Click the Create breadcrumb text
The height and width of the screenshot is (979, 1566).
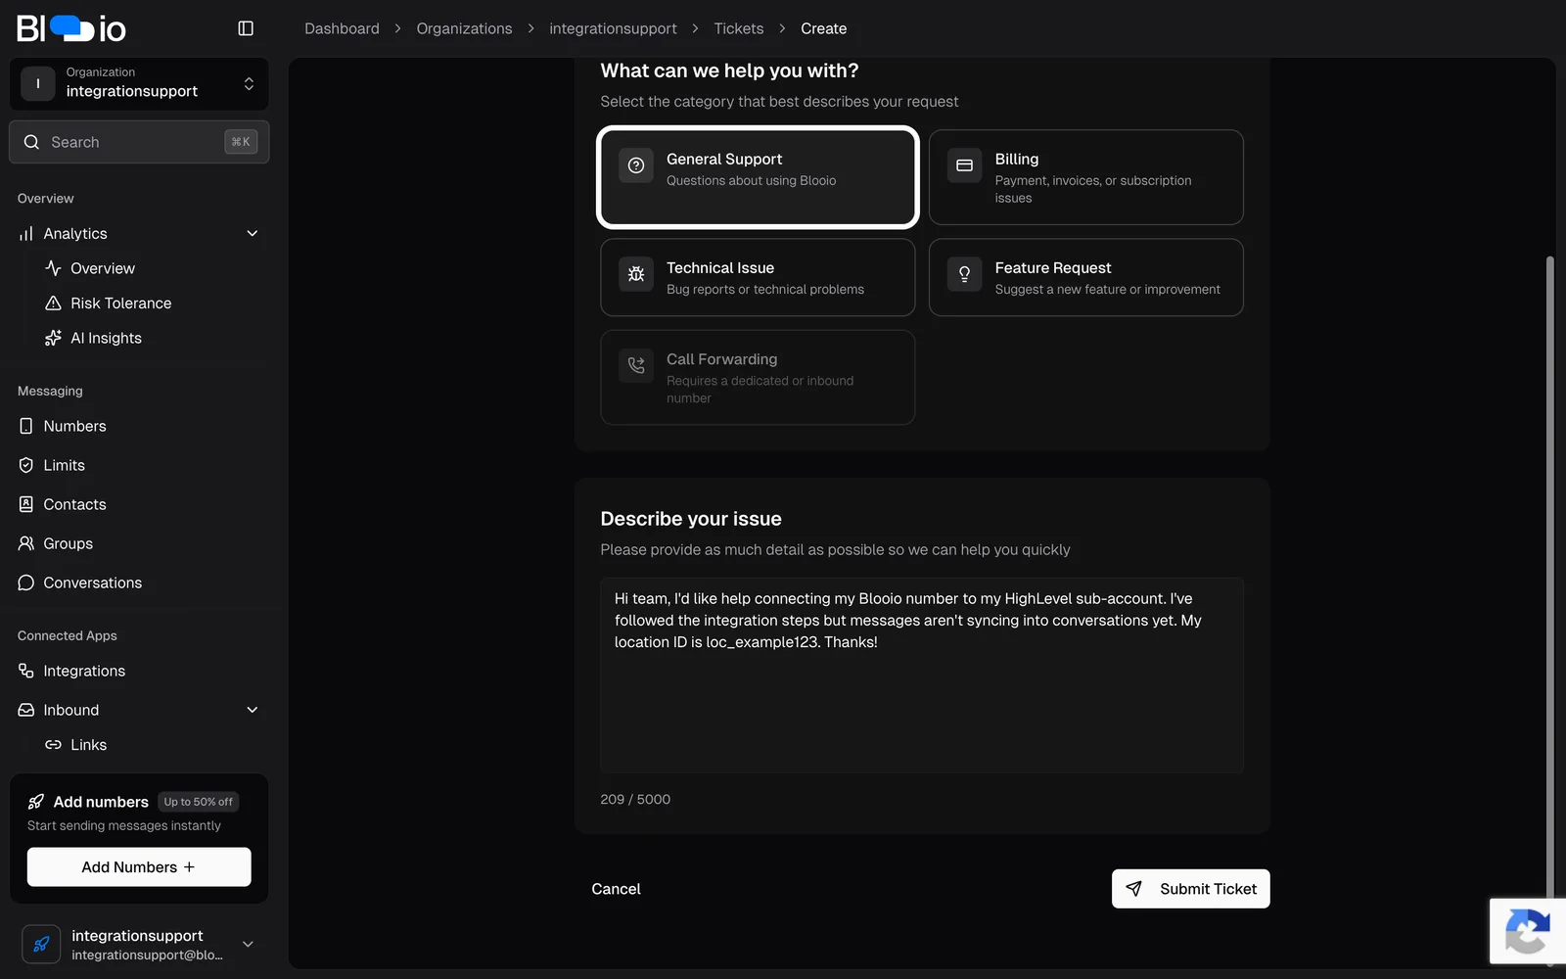tap(823, 28)
